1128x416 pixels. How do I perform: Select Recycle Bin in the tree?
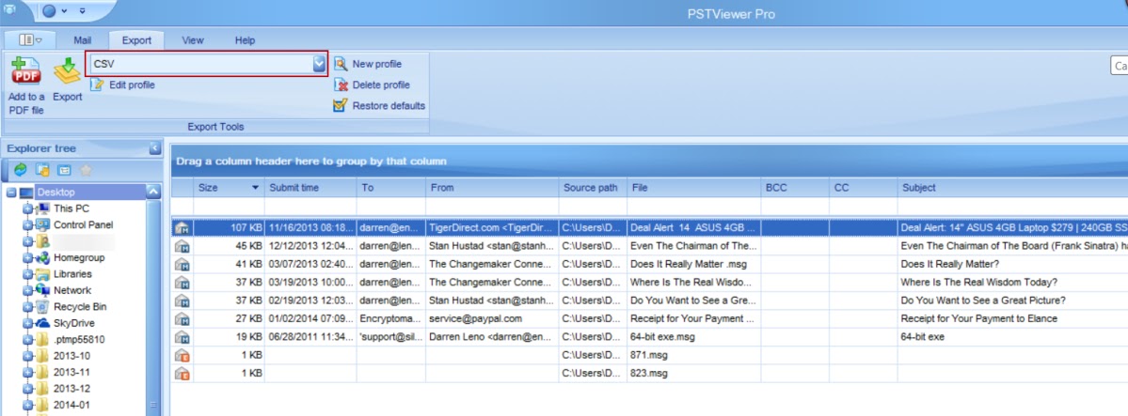click(81, 307)
